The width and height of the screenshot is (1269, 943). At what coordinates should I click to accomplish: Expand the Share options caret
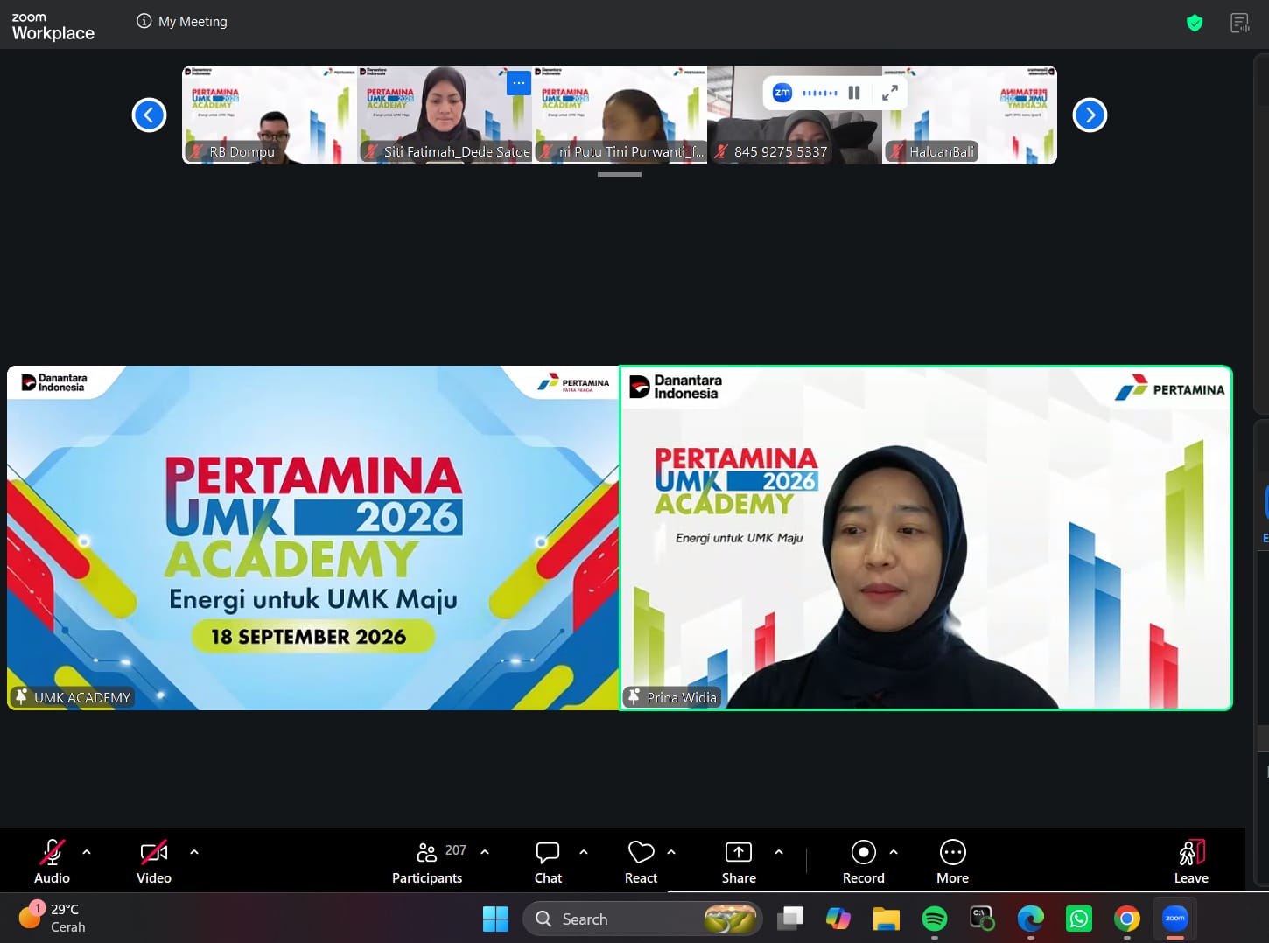click(x=779, y=851)
